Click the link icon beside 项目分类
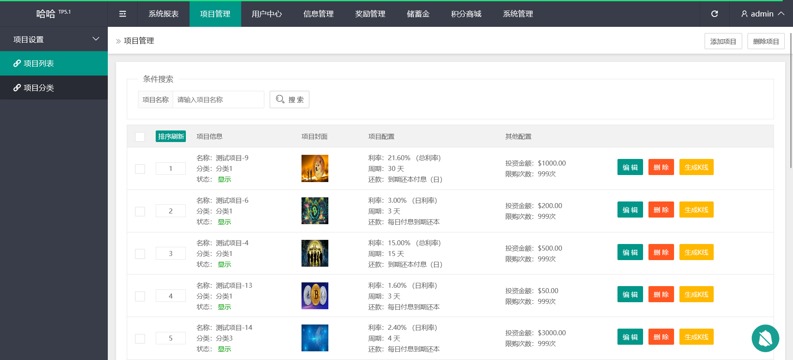This screenshot has height=360, width=793. pyautogui.click(x=17, y=88)
